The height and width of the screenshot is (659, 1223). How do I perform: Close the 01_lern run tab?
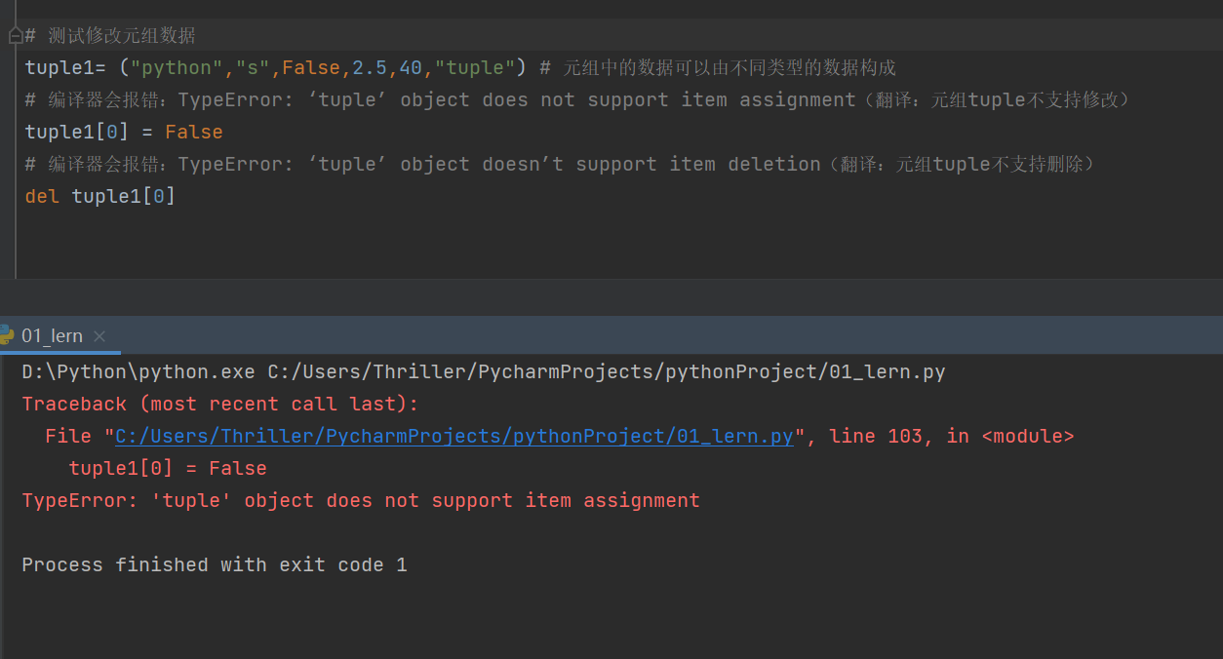(x=99, y=336)
